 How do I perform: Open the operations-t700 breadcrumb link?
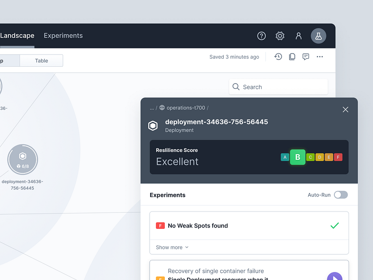[185, 108]
